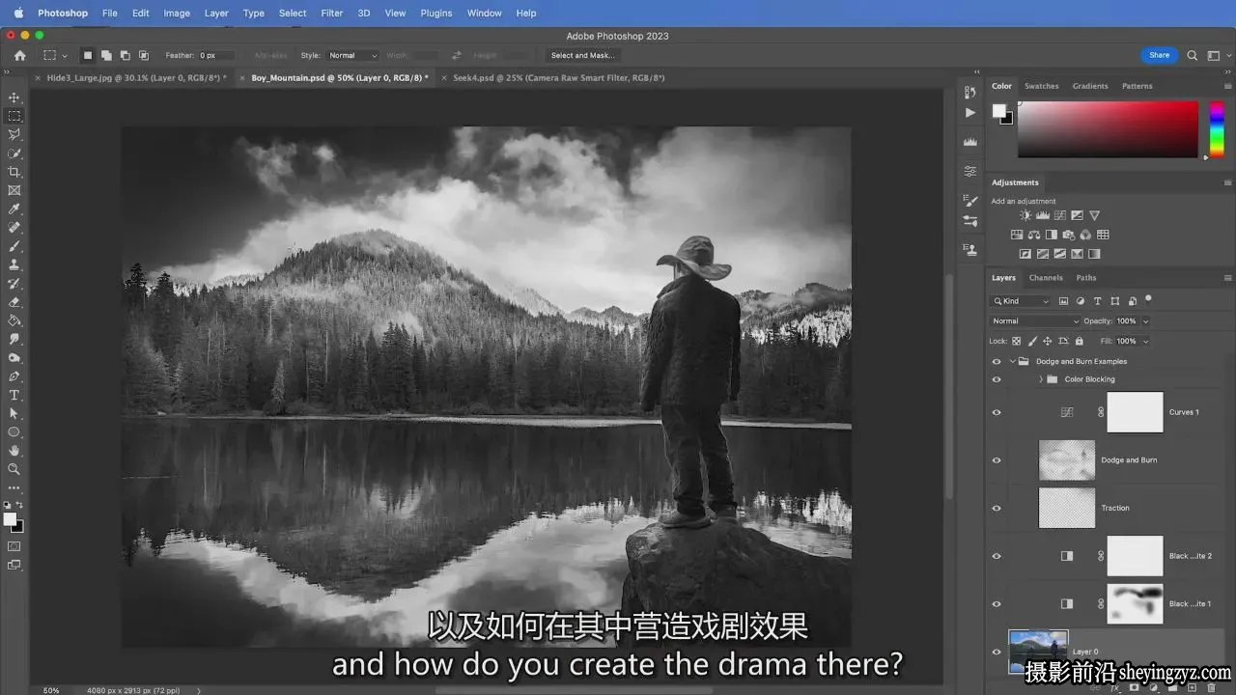
Task: Select the Horizontal Type tool
Action: coord(14,395)
